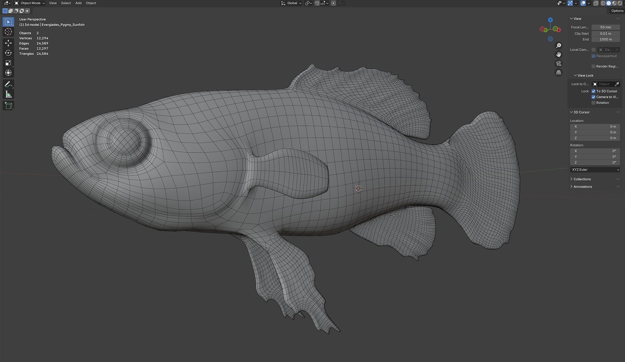Expand the Collections panel
Image resolution: width=625 pixels, height=362 pixels.
pyautogui.click(x=580, y=179)
